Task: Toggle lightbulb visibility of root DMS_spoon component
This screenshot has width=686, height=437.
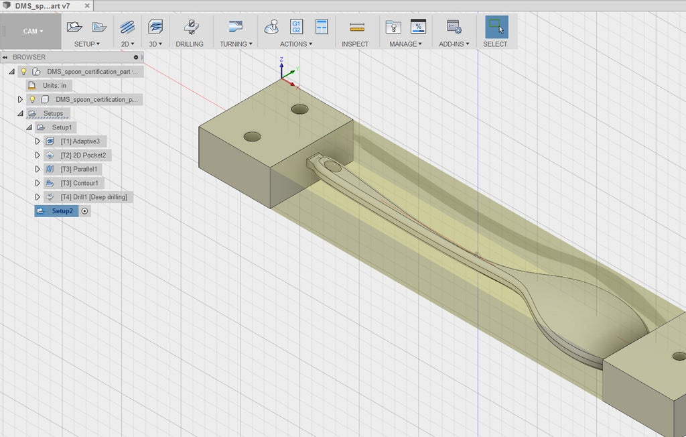Action: [x=23, y=71]
